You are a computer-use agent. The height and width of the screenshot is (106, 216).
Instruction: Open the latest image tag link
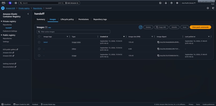point(46,42)
